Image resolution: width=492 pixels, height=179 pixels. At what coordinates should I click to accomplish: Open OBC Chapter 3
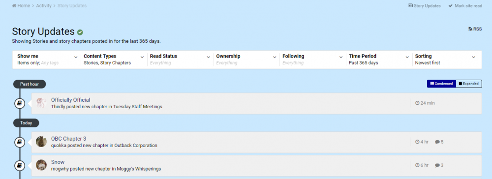(69, 139)
